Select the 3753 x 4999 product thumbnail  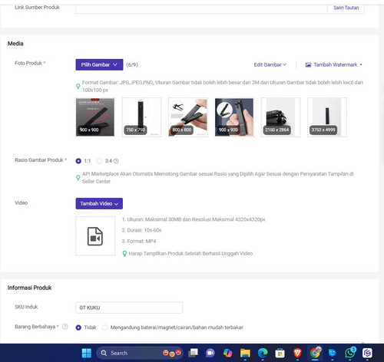pyautogui.click(x=327, y=117)
